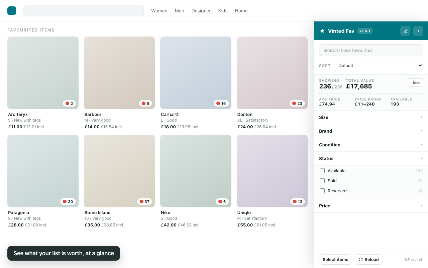Expand the Price filter section
Screen dimensions: 428x268
pyautogui.click(x=371, y=206)
